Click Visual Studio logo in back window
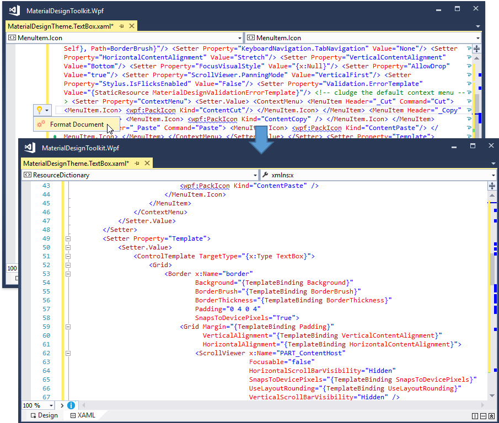This screenshot has width=499, height=423. click(x=15, y=10)
